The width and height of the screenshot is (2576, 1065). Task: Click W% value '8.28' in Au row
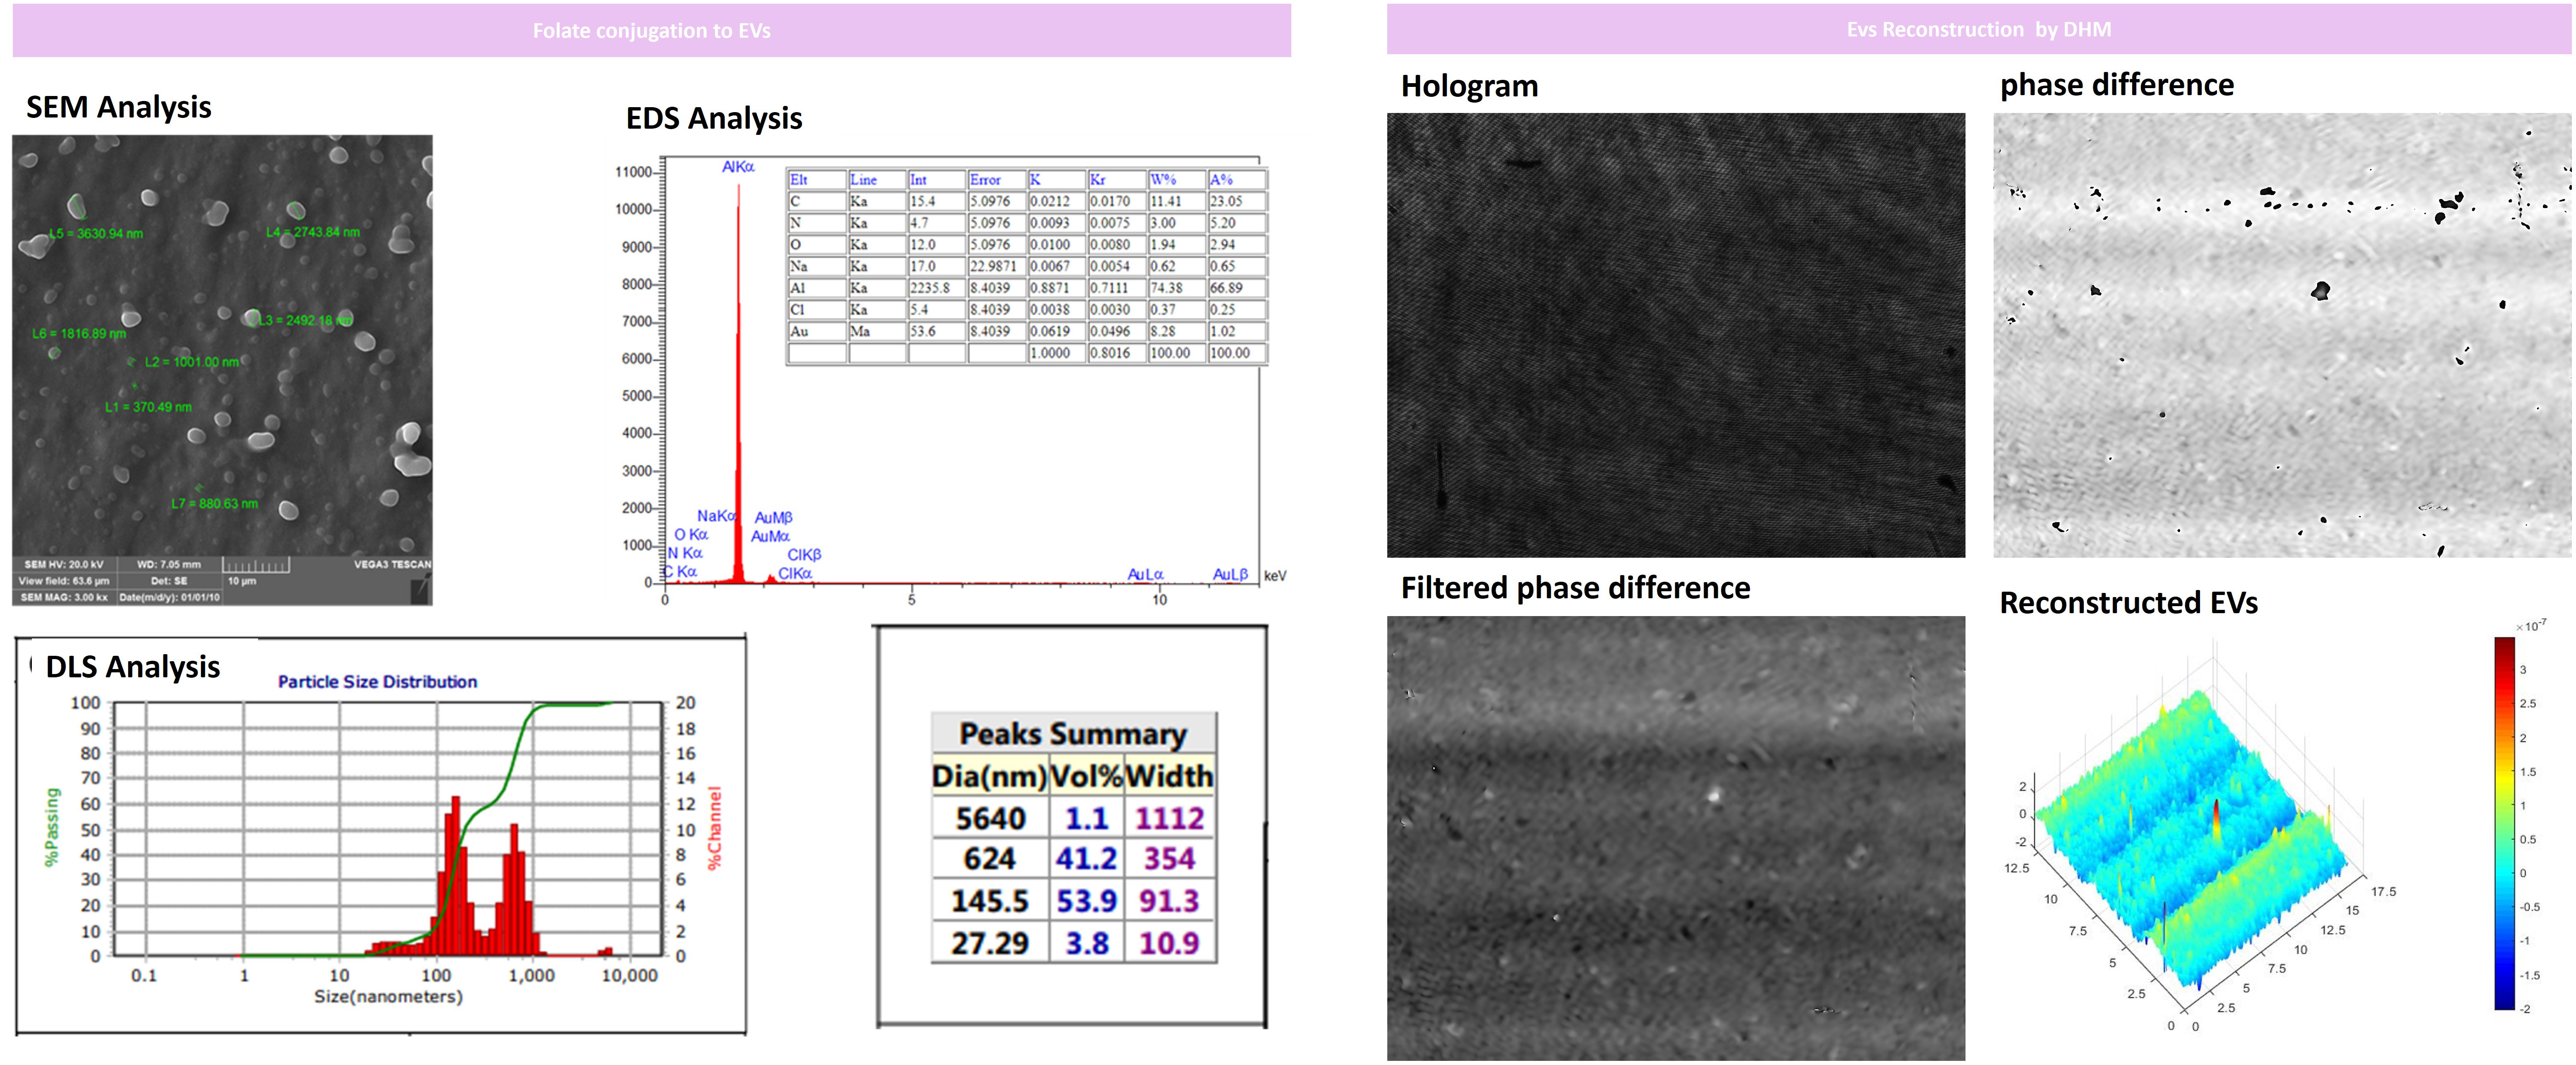[x=1162, y=331]
